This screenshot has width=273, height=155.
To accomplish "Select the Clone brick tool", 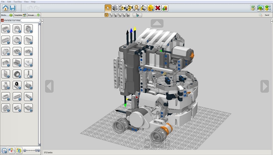I will 115,8.
